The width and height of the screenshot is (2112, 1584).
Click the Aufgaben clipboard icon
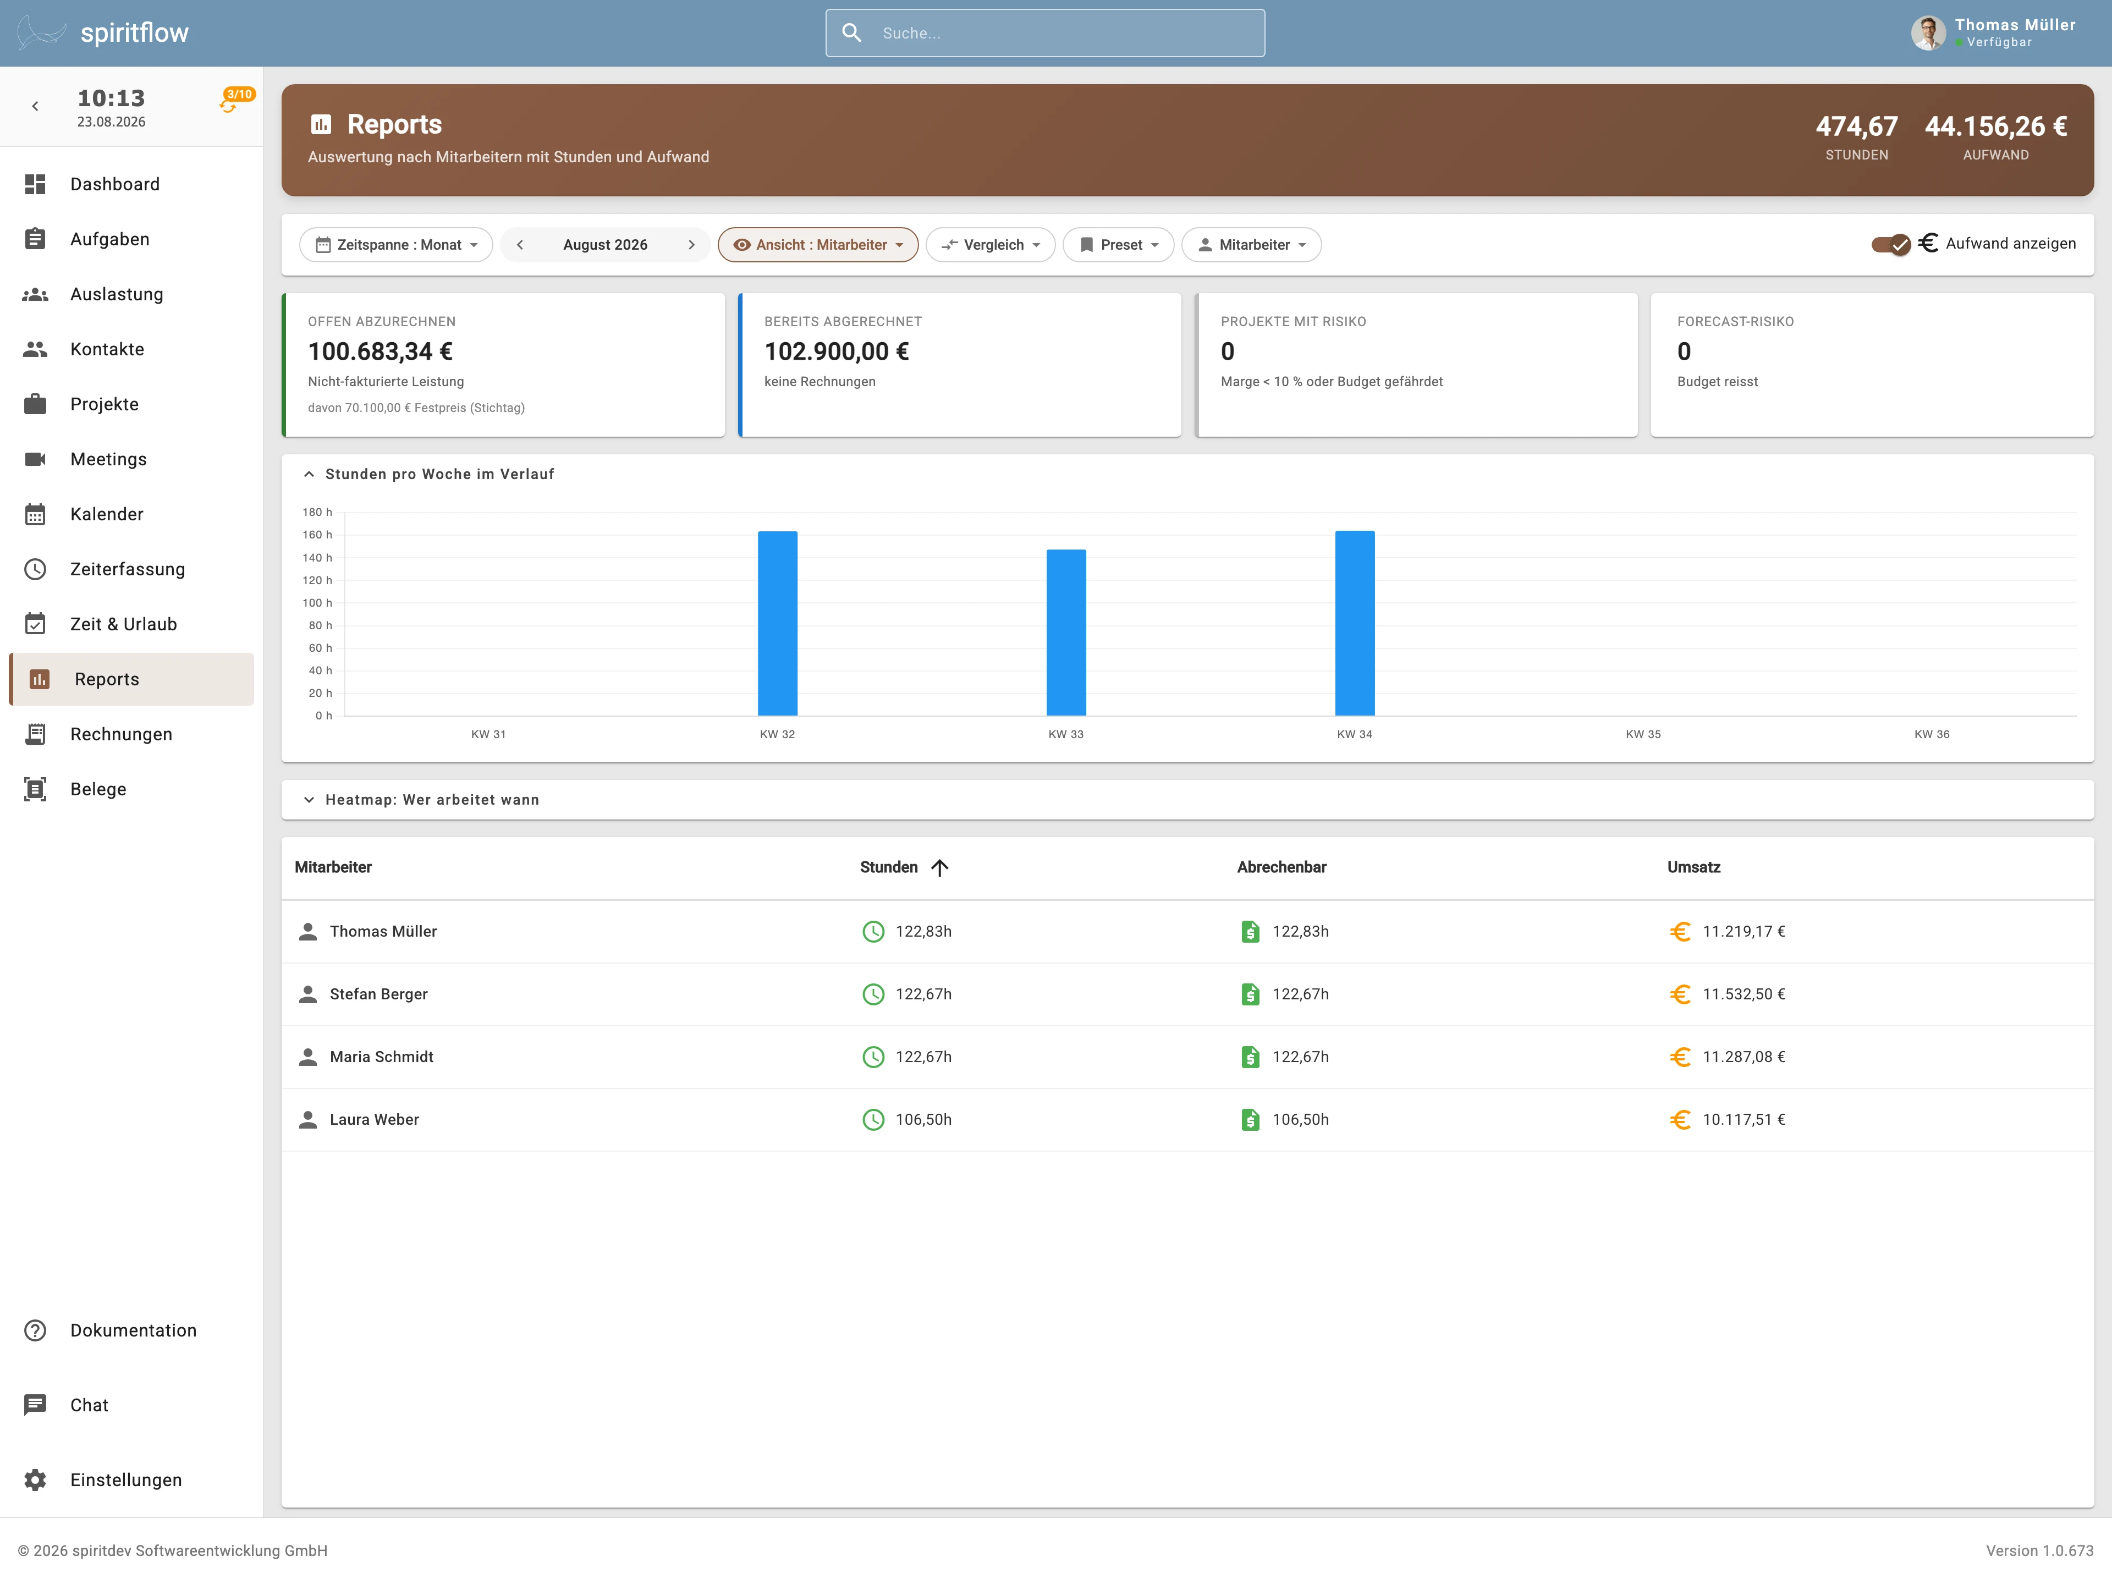point(35,239)
